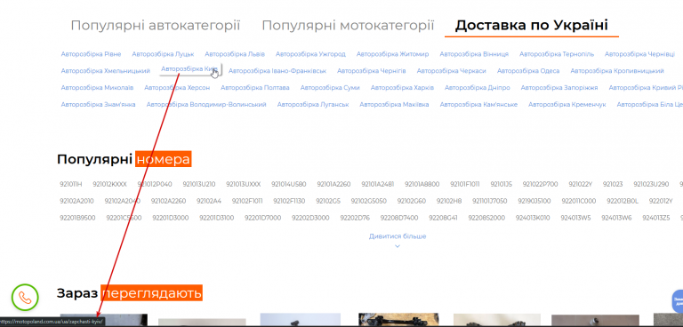This screenshot has height=327, width=683.
Task: Open part number 921101J7050
Action: pos(490,201)
